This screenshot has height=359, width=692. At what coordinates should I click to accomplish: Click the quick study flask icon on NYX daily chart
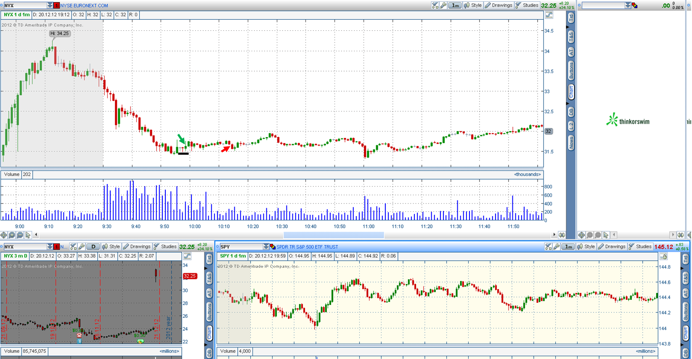pos(73,247)
